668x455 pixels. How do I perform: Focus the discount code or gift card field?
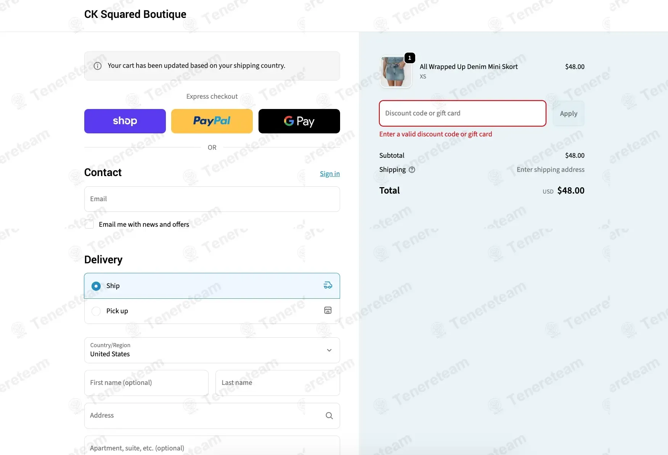[x=462, y=113]
